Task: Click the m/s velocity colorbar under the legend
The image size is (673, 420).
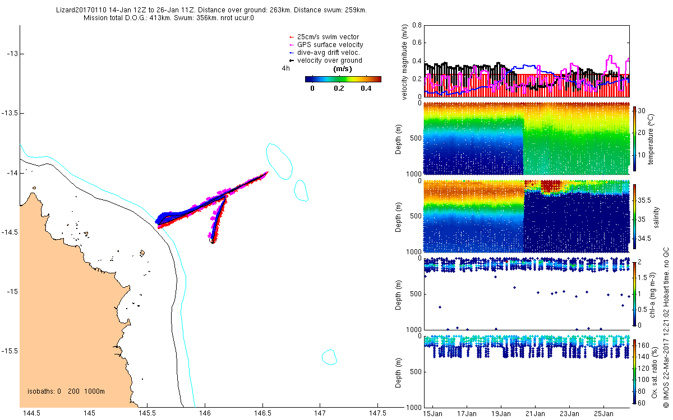Action: pos(343,79)
